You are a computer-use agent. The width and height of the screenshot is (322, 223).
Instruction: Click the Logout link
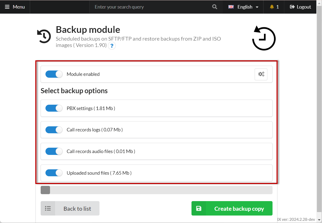pyautogui.click(x=301, y=7)
